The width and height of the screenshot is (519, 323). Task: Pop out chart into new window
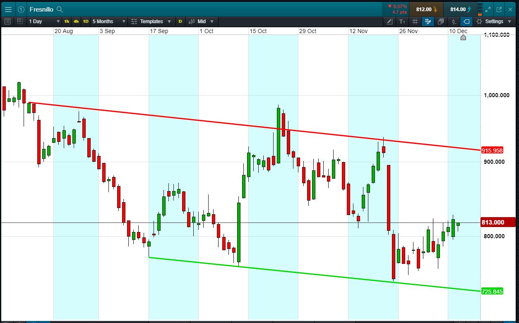pos(499,9)
